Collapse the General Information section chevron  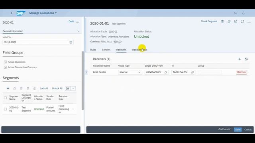(x=78, y=31)
